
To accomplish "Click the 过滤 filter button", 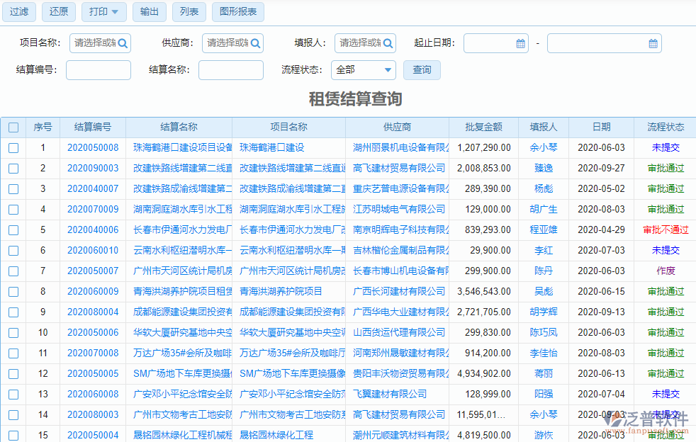I will point(18,12).
